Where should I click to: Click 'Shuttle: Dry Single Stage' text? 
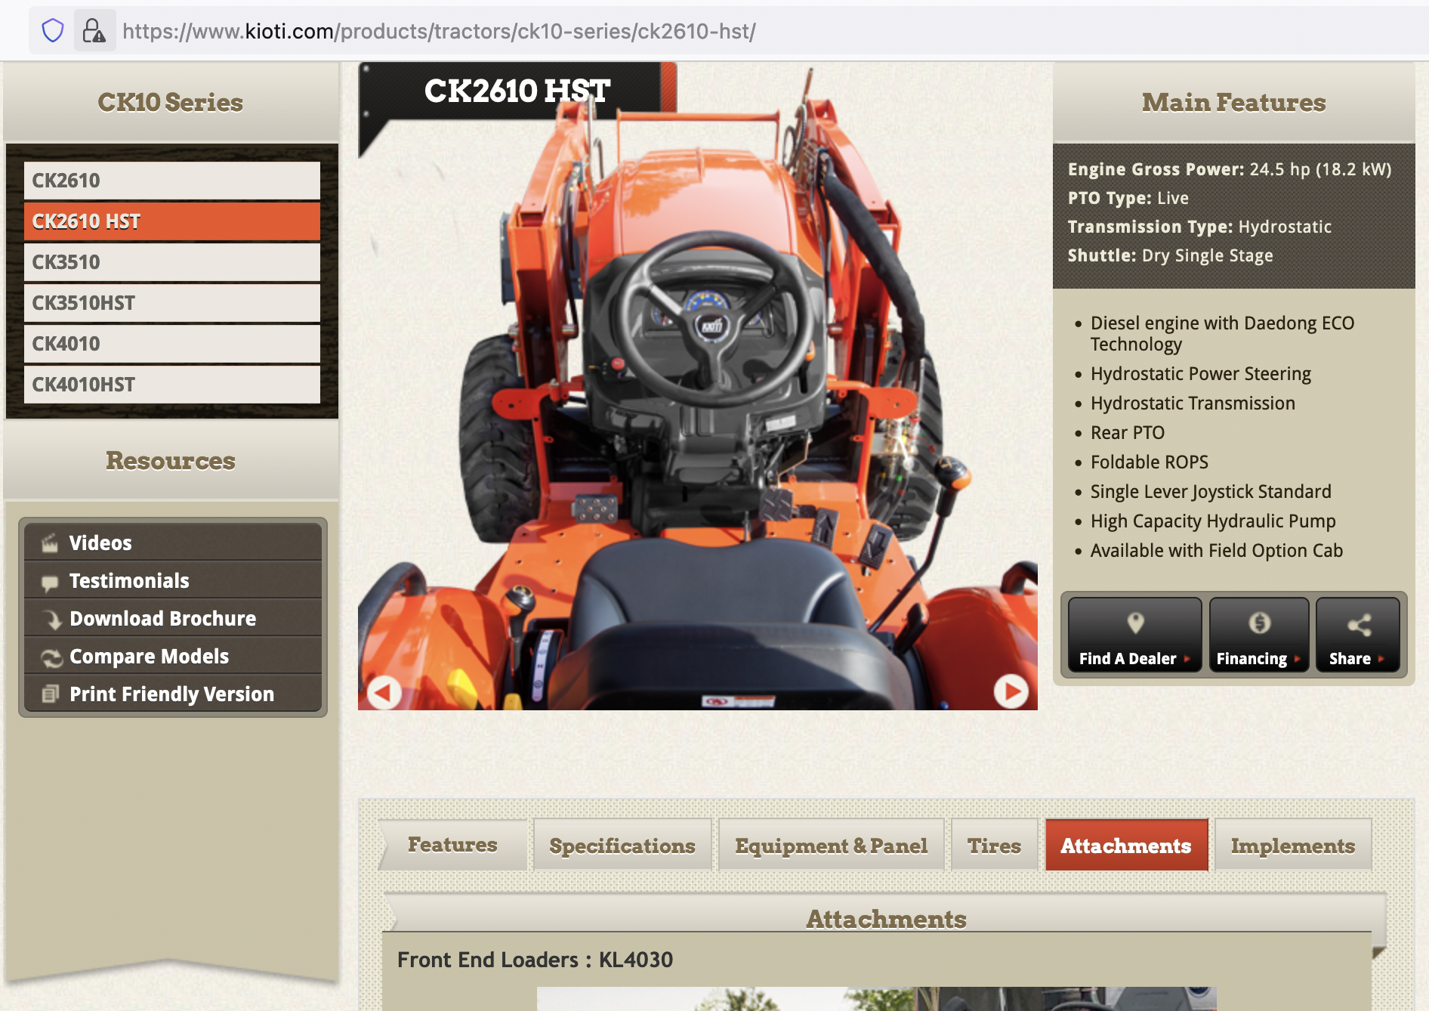(x=1170, y=255)
